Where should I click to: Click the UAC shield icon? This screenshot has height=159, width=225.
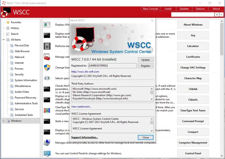click(x=47, y=67)
